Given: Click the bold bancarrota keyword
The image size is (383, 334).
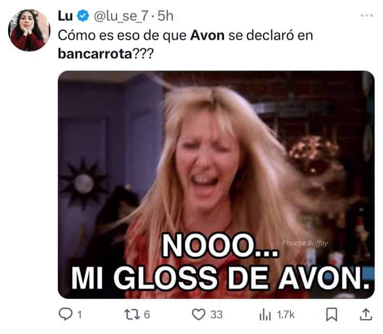Looking at the screenshot, I should coord(95,54).
